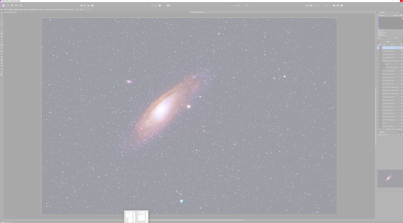Viewport: 403px width, 223px height.
Task: Expand the (Pixel) layer with arrow
Action: tap(378, 64)
